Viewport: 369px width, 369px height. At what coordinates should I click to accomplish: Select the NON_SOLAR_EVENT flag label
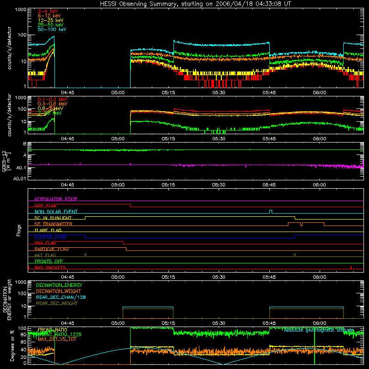coord(56,212)
